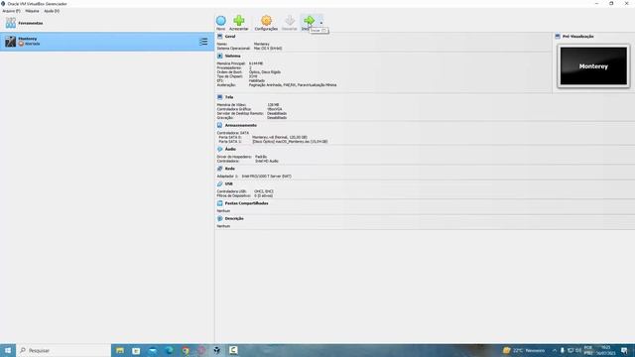Click the Armazenamento section disk icon
This screenshot has width=635, height=357.
point(220,126)
